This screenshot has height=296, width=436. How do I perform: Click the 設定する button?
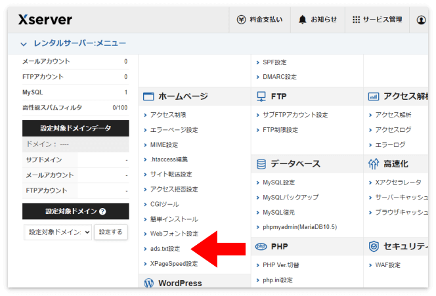[111, 232]
